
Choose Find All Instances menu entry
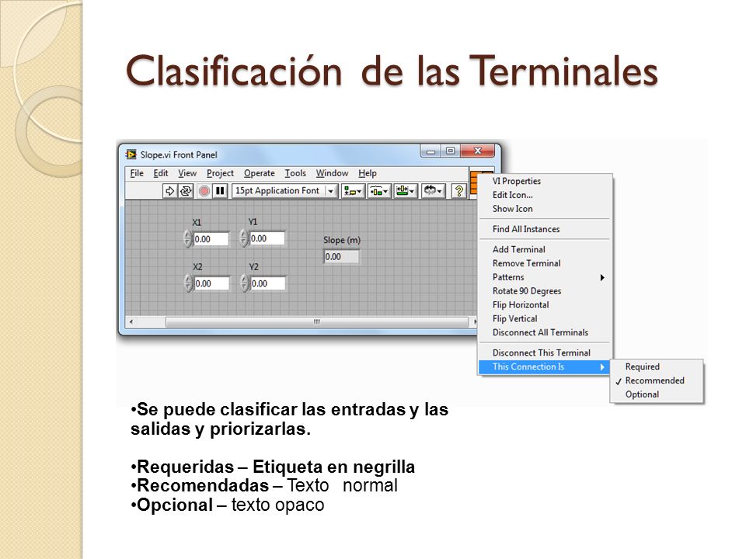coord(544,229)
